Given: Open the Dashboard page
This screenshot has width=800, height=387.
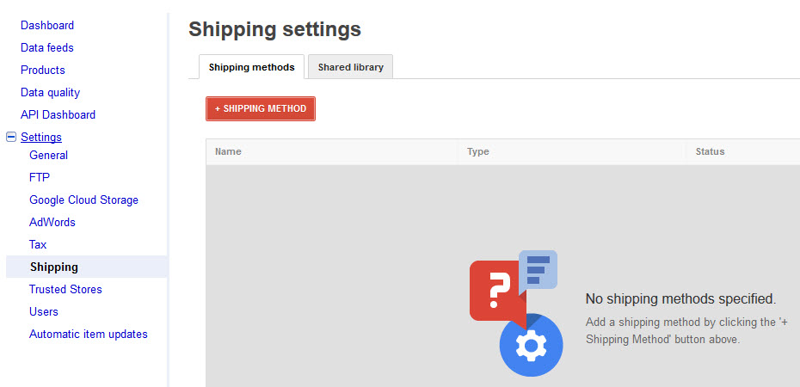Looking at the screenshot, I should coord(47,25).
